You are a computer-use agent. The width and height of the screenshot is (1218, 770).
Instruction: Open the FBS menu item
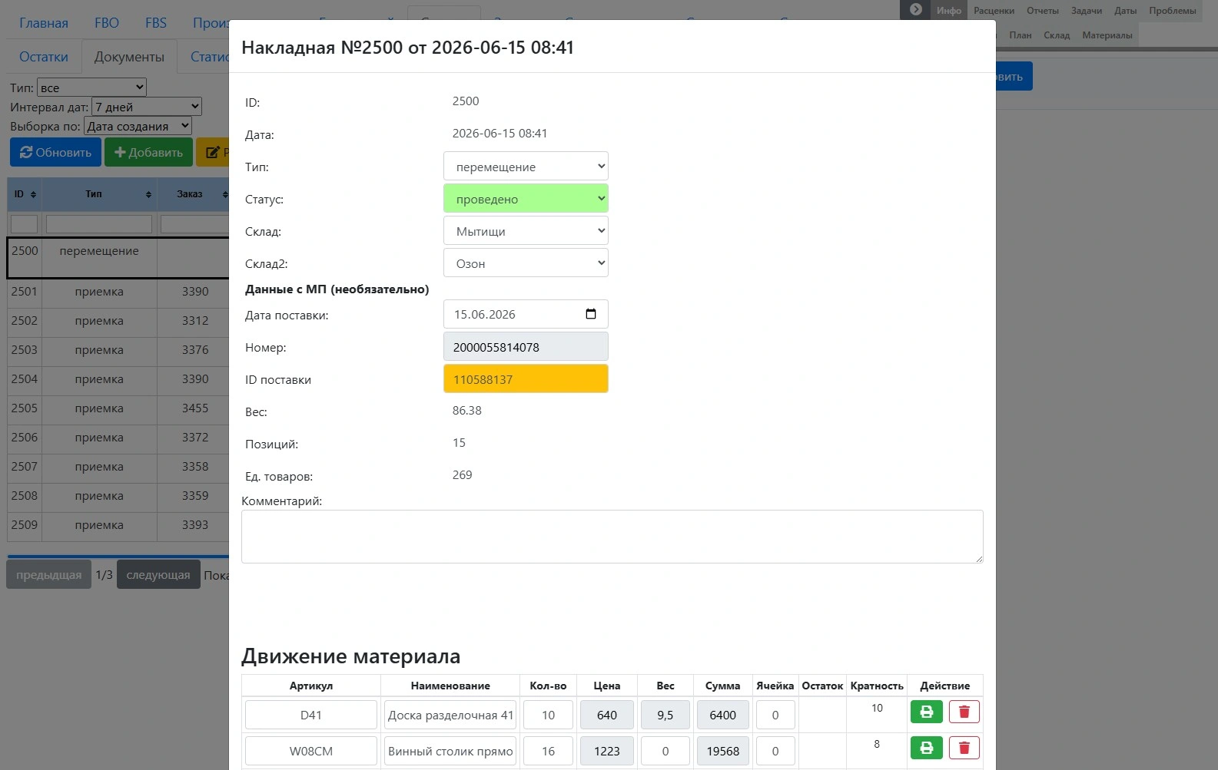click(x=156, y=23)
